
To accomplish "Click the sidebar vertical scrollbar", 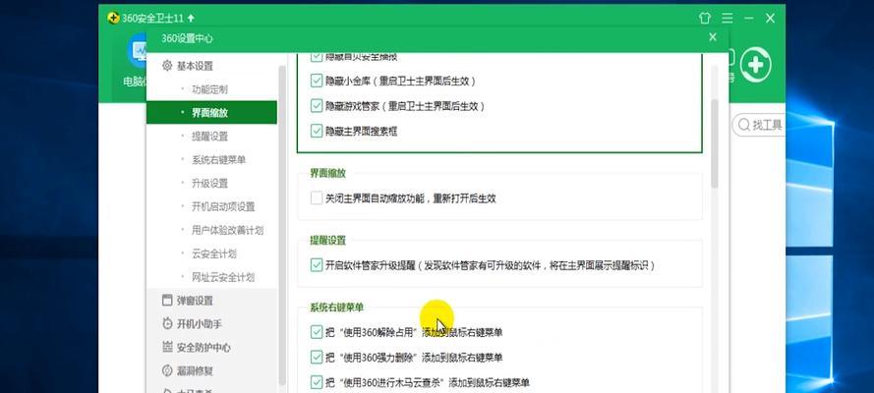I will click(x=282, y=223).
